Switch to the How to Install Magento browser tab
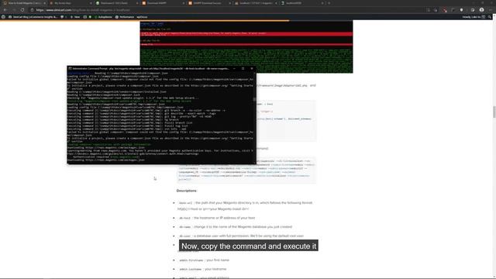The image size is (496, 279). 24,3
